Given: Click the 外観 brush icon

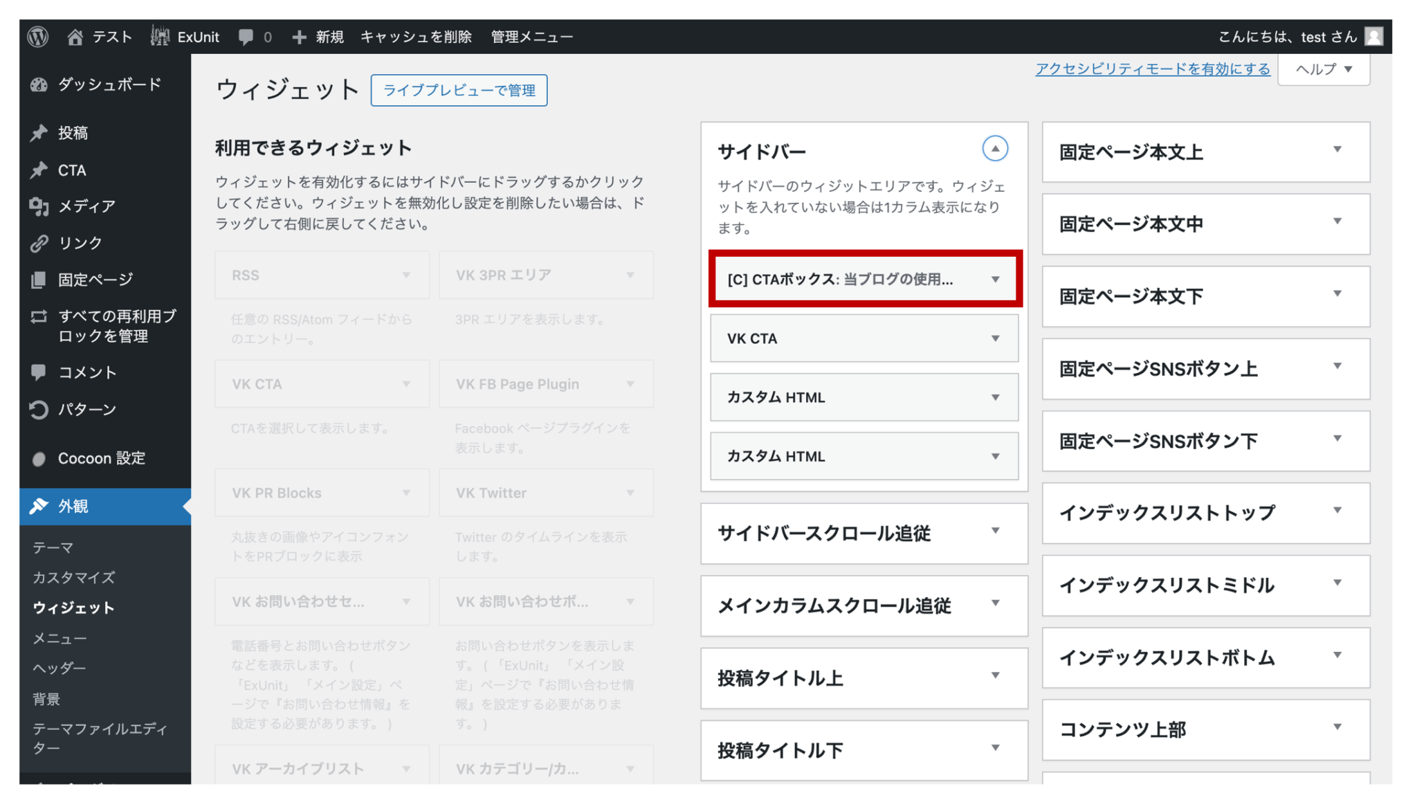Looking at the screenshot, I should click(x=39, y=506).
